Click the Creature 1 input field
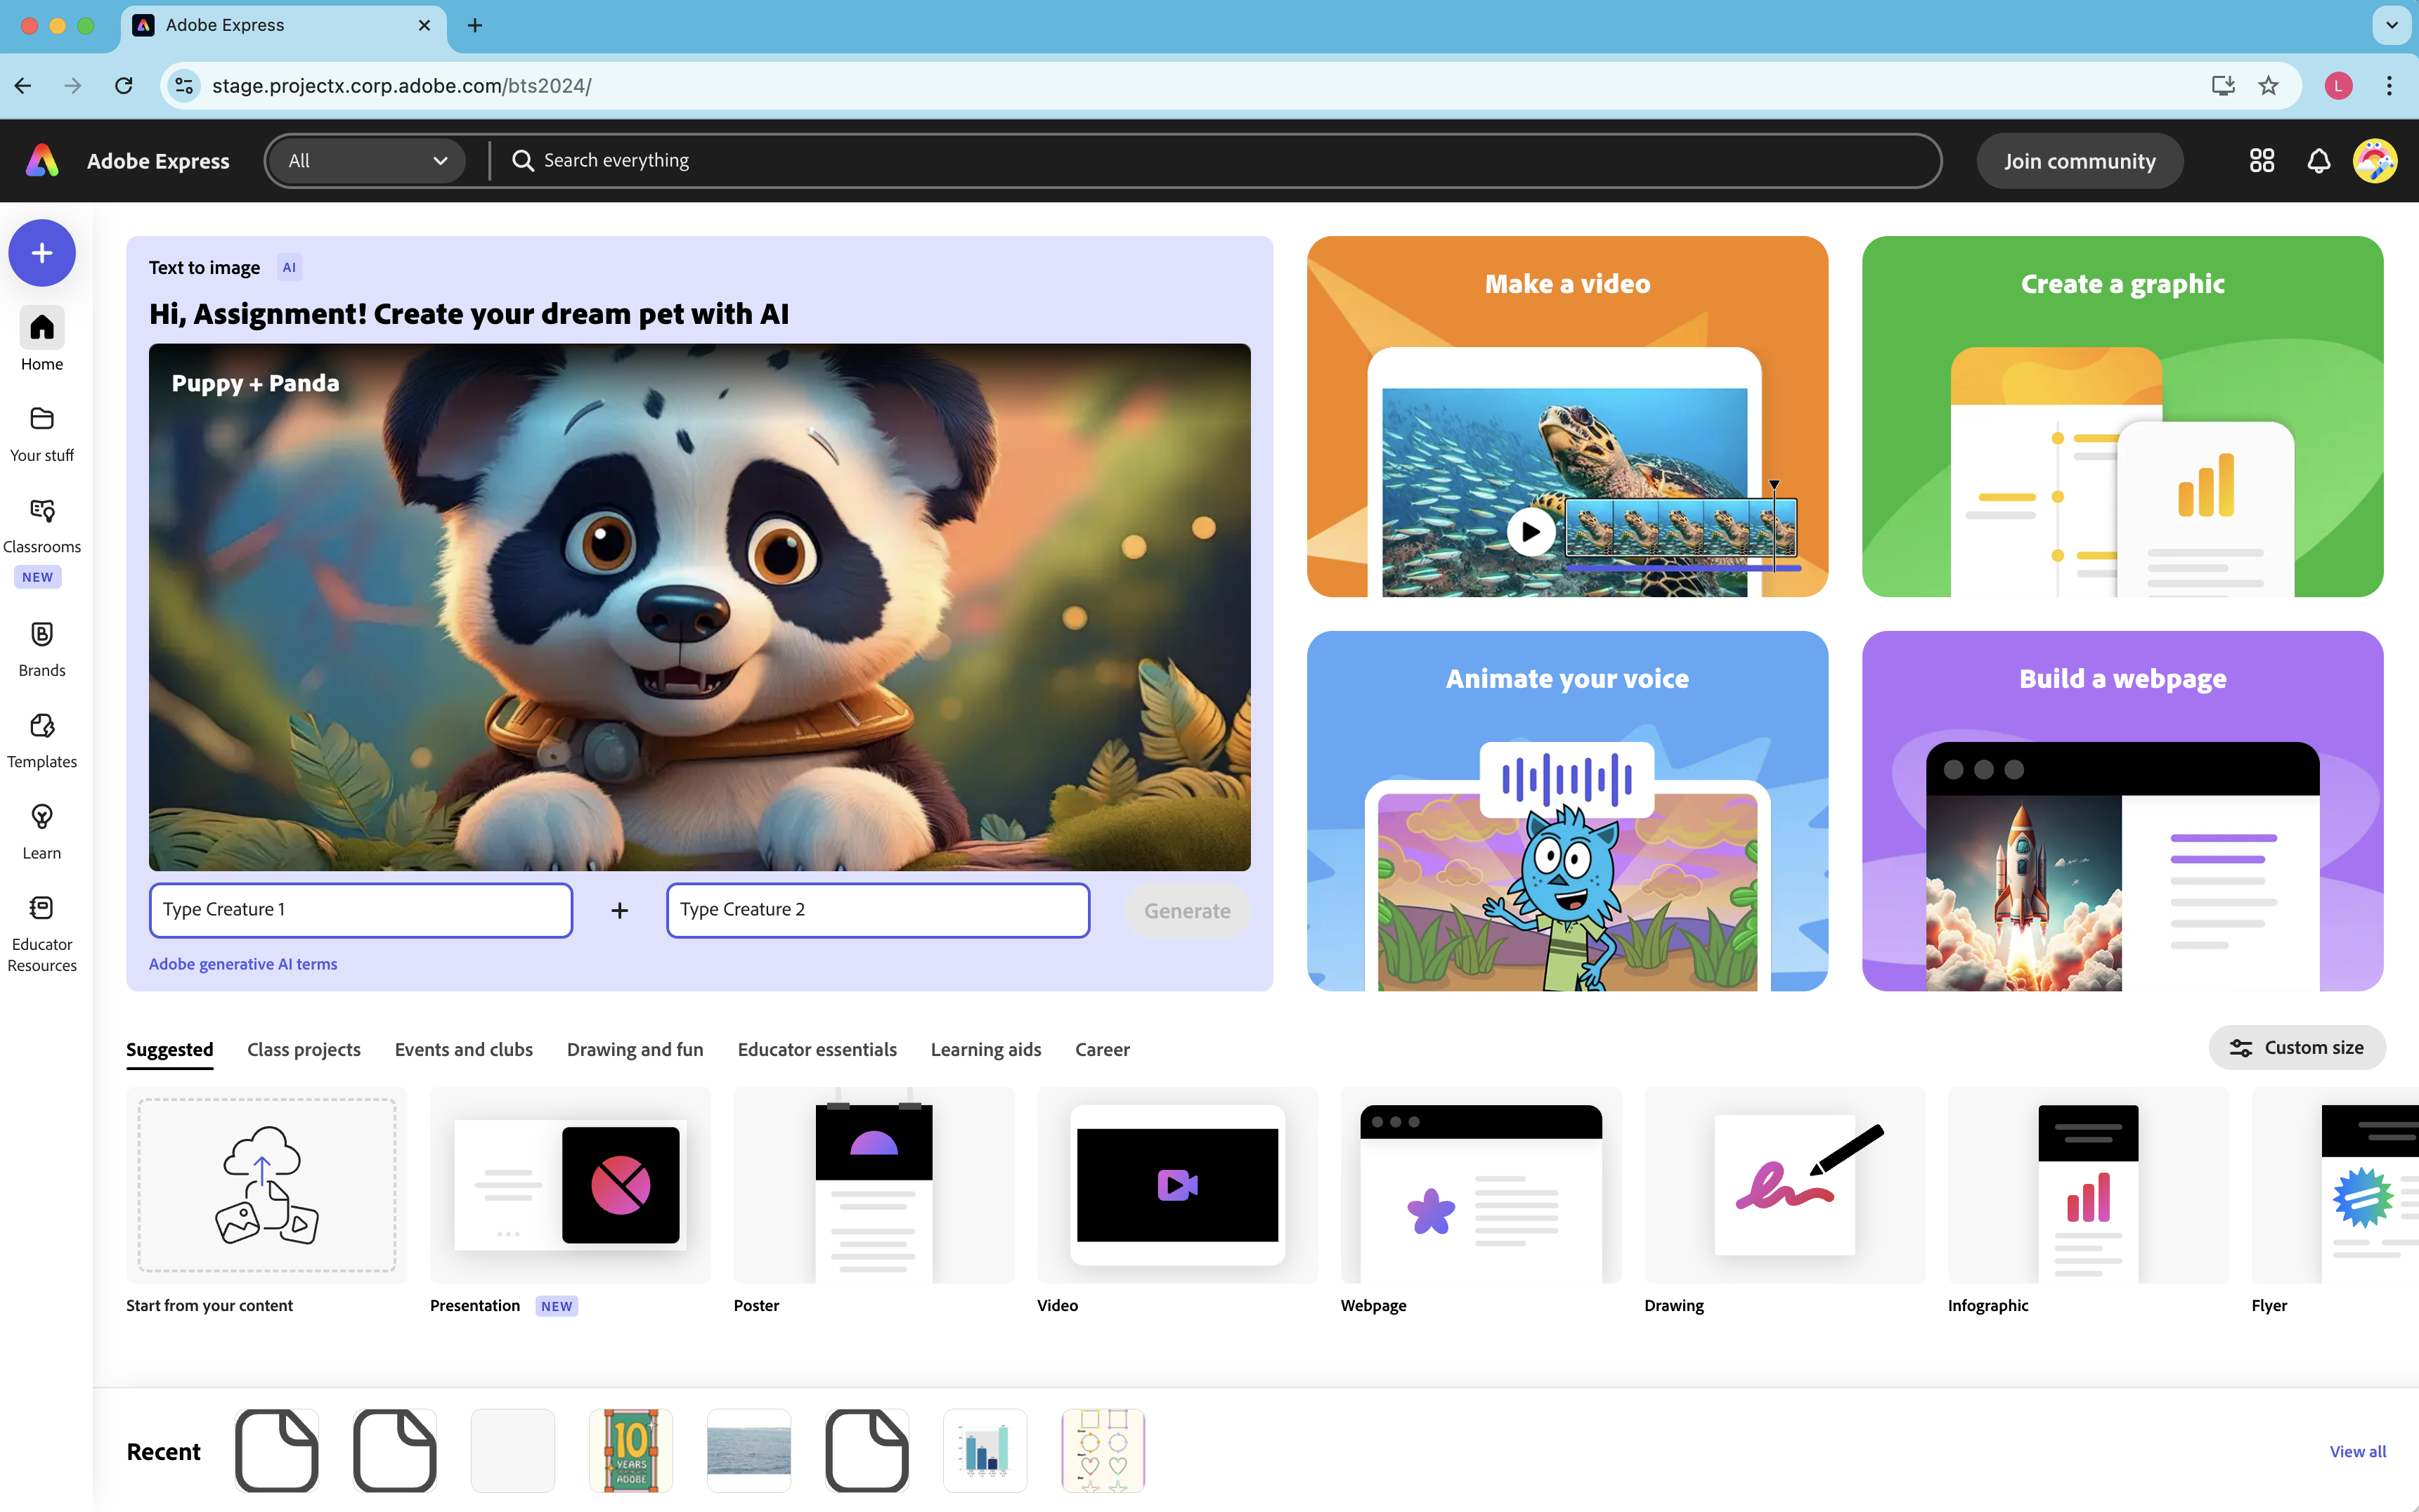 coord(361,908)
